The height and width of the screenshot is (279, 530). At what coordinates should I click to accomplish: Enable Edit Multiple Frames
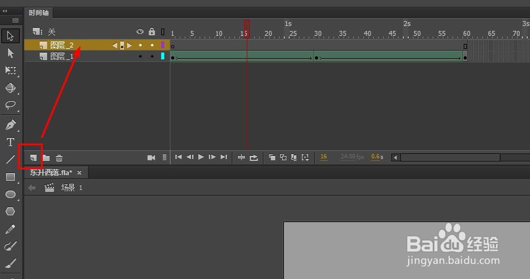click(294, 157)
